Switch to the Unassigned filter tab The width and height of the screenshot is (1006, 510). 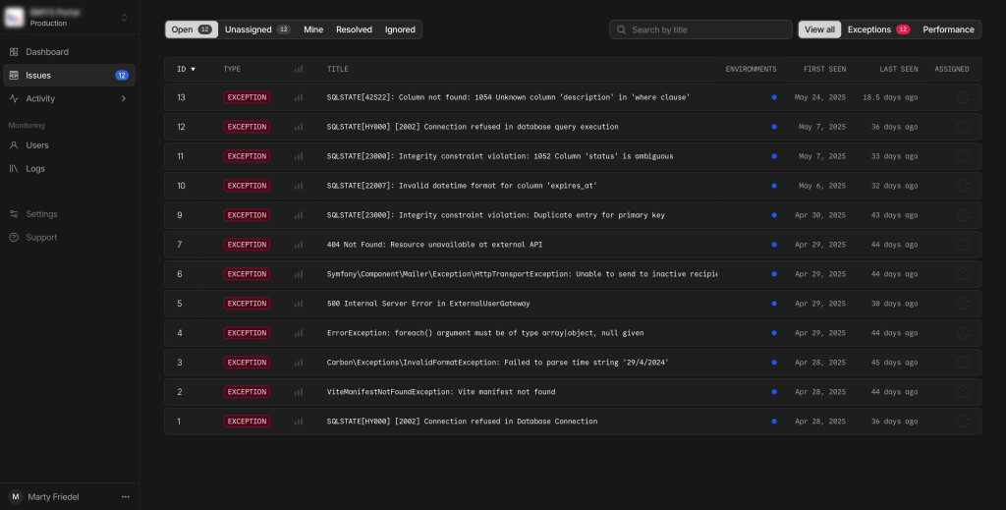257,29
